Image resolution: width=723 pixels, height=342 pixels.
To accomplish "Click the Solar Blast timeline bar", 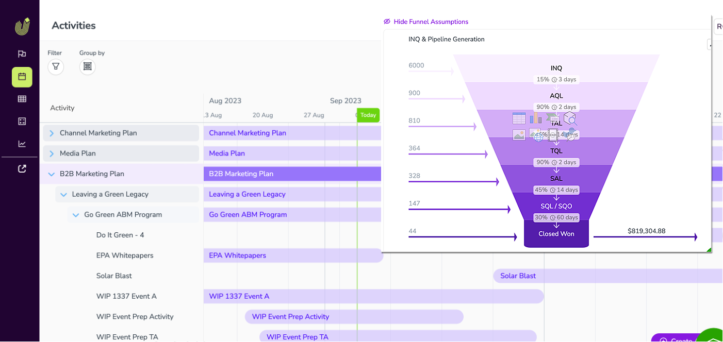I will pos(518,276).
